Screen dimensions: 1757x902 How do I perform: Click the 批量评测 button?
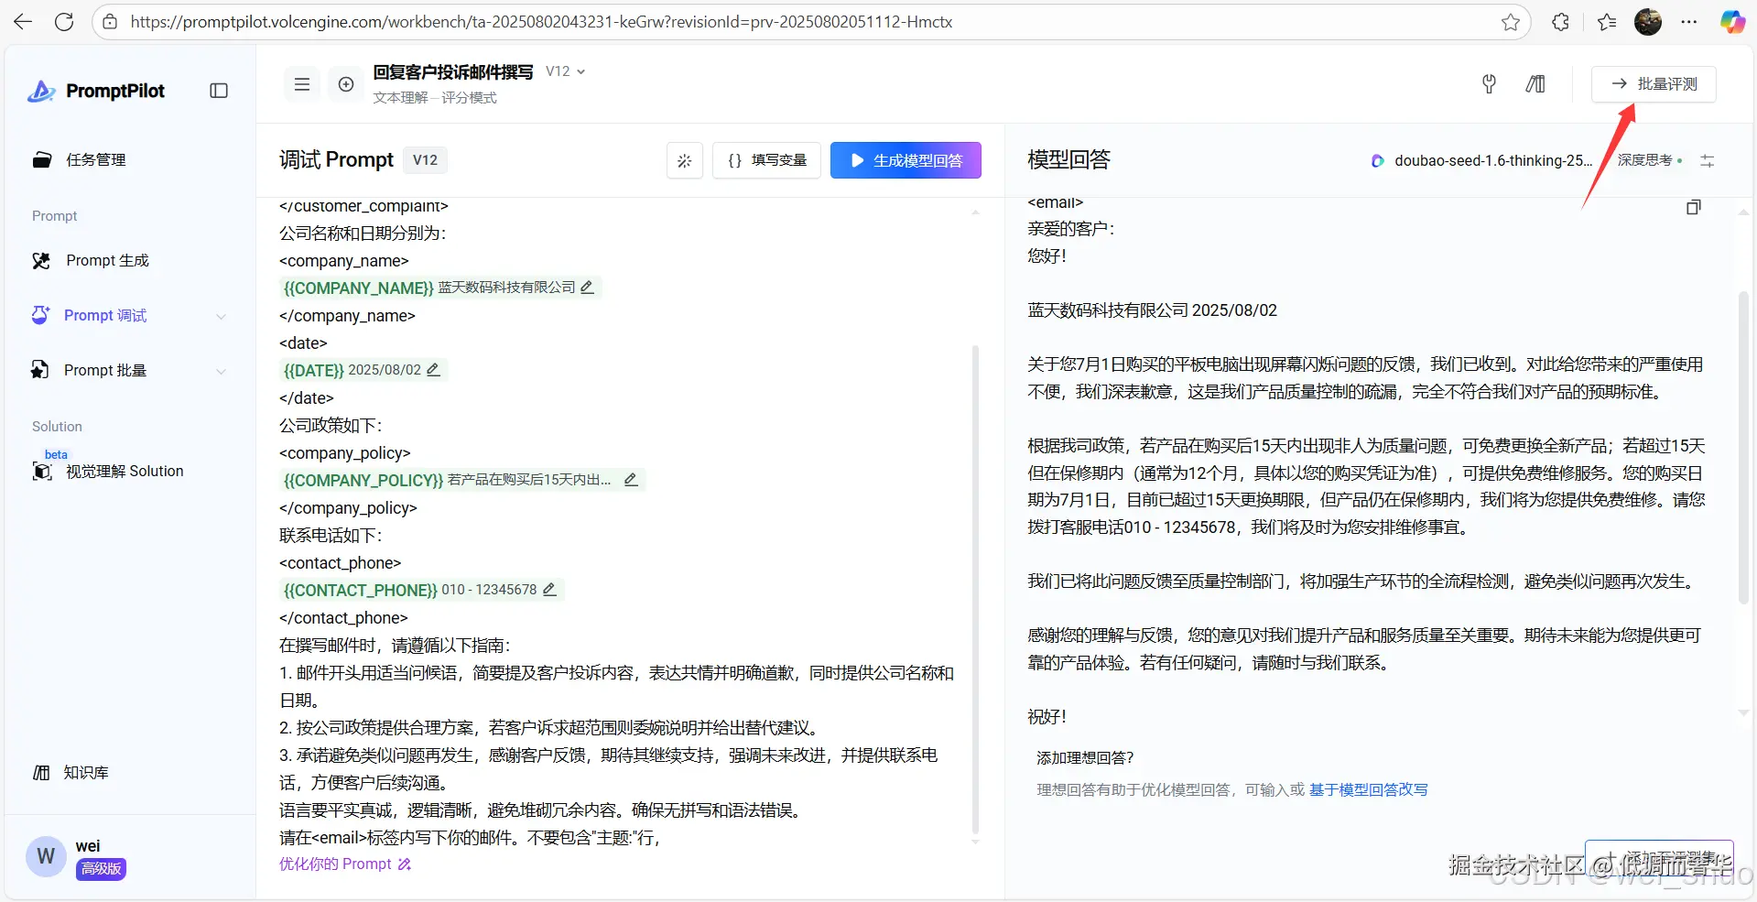click(x=1654, y=83)
